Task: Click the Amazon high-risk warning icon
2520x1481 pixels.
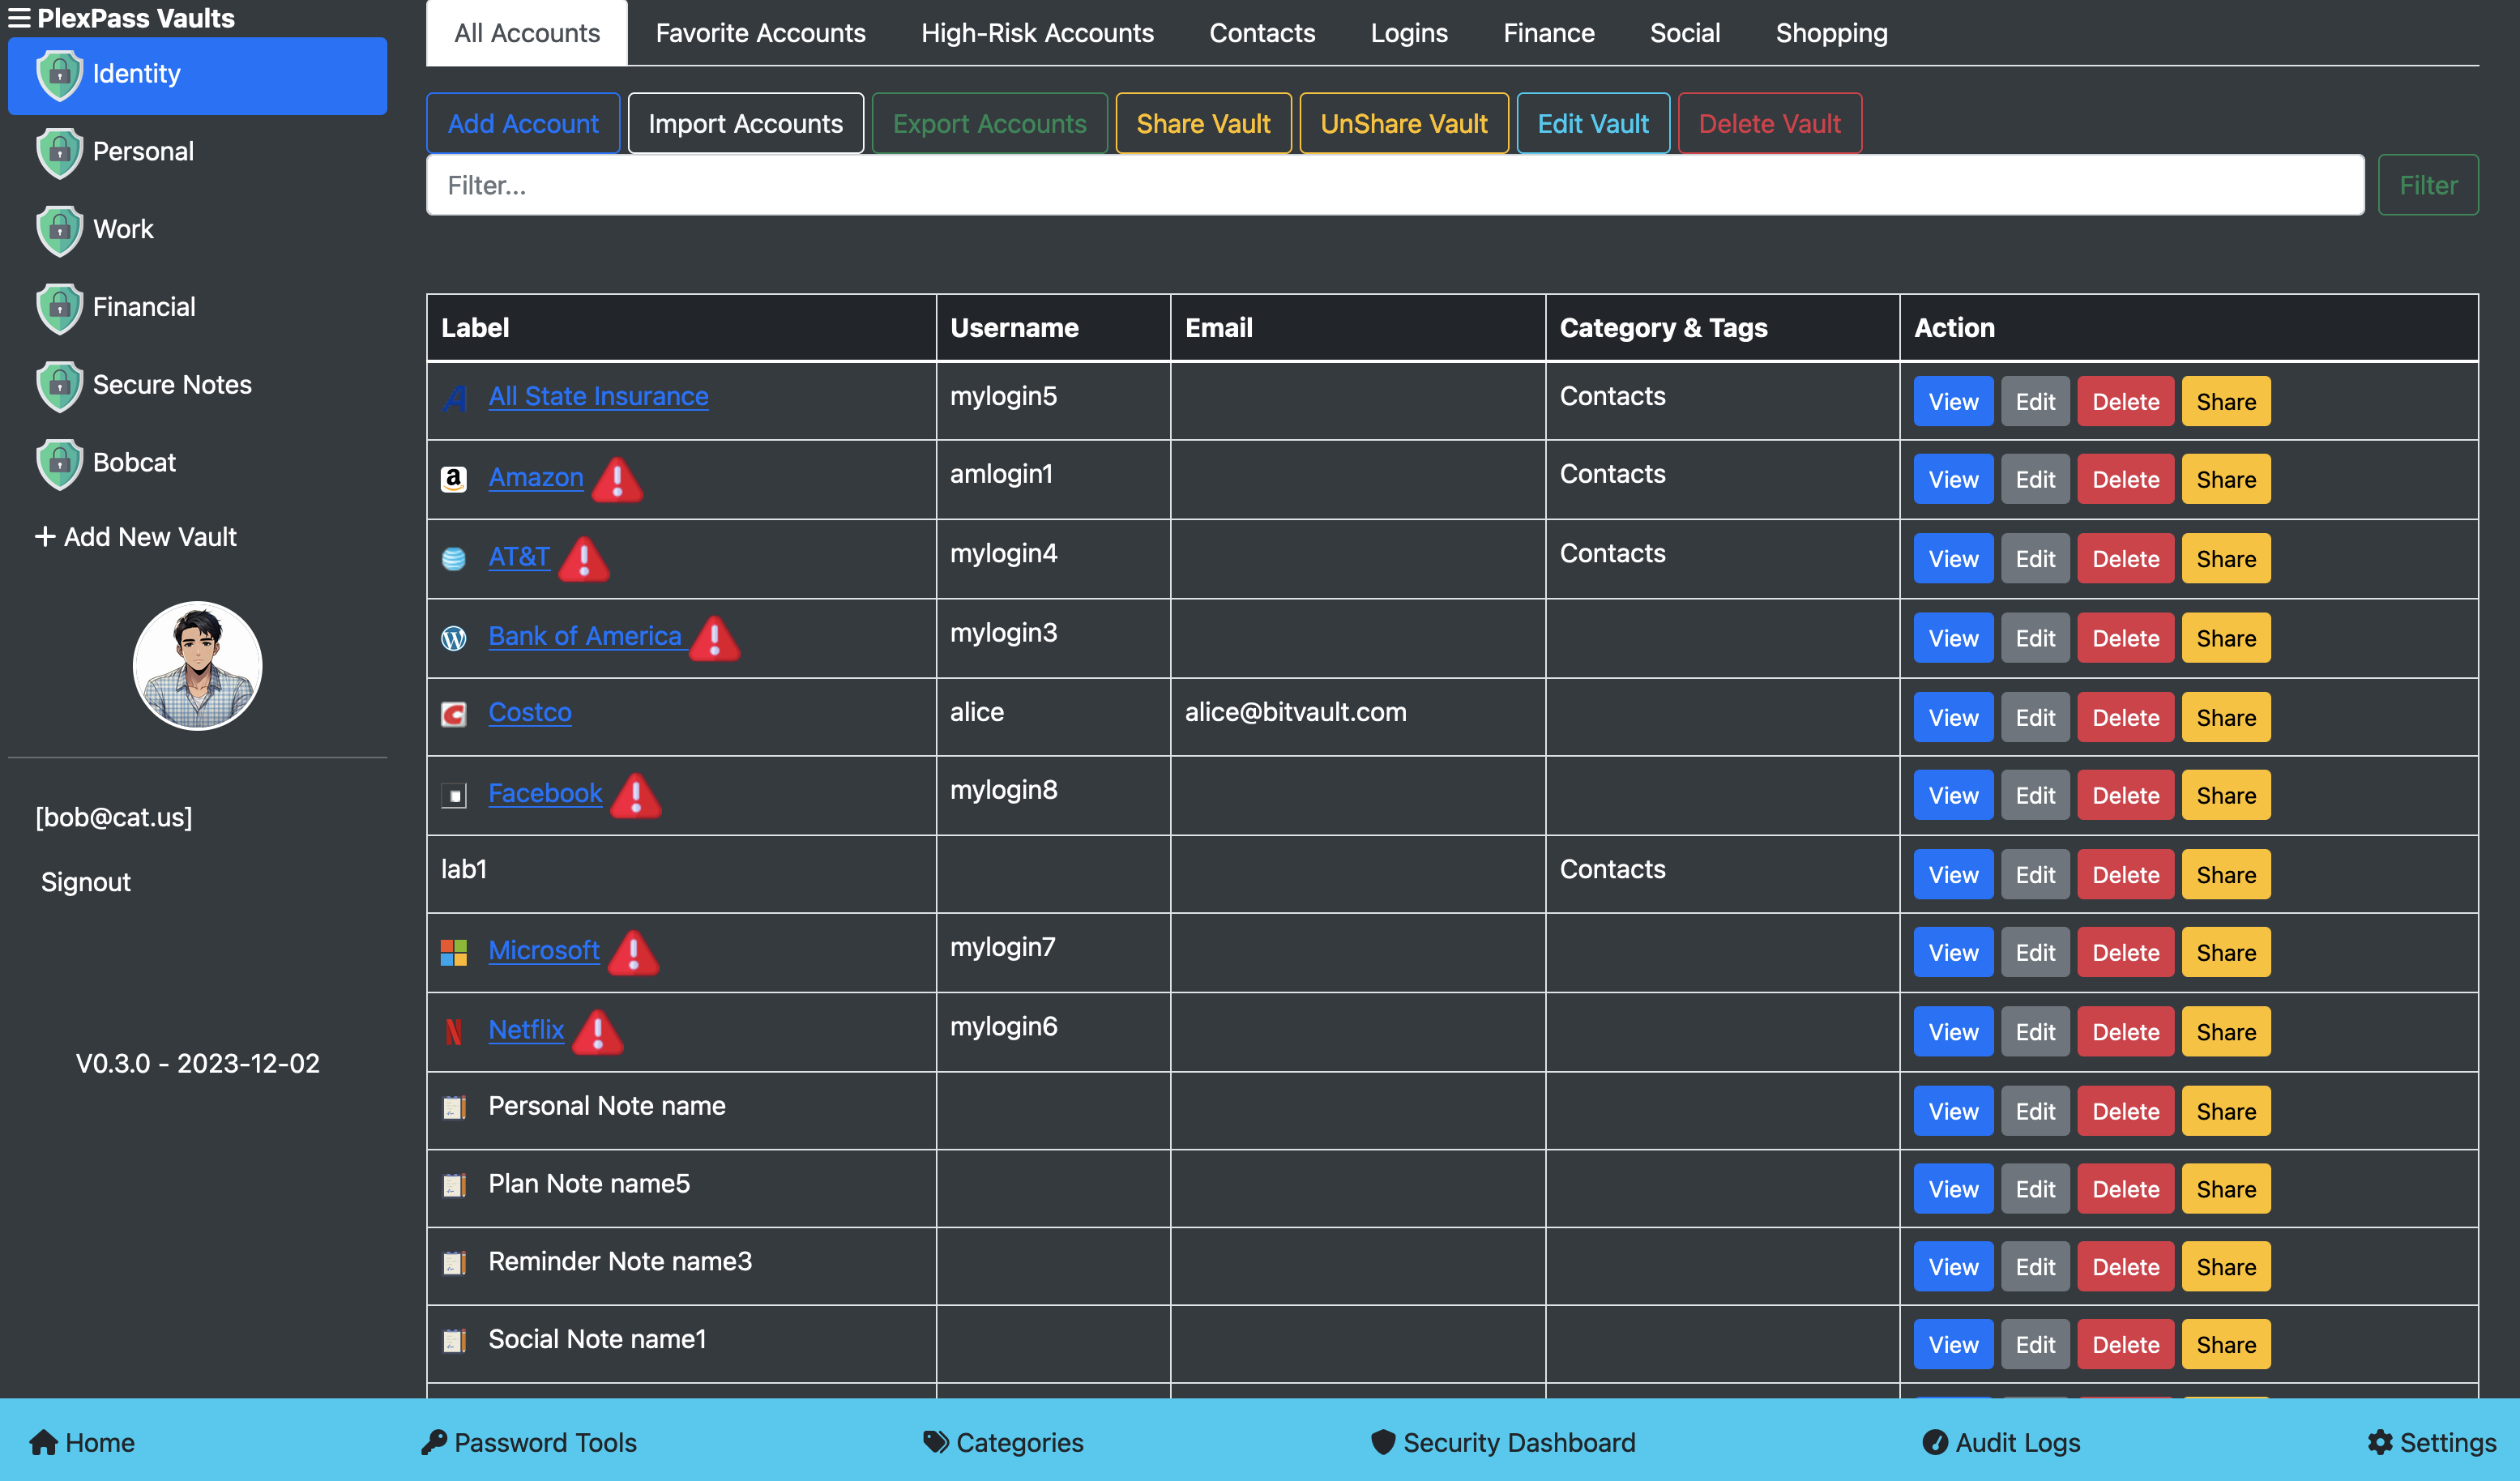Action: point(617,479)
